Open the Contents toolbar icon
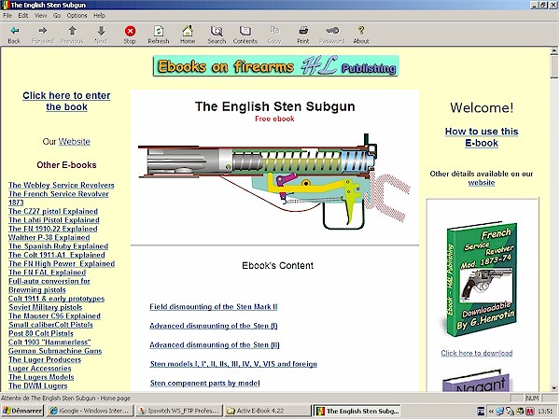The image size is (560, 420). coord(245,31)
